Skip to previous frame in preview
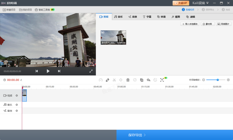Screen dimensions: 233x140 tap(37, 71)
